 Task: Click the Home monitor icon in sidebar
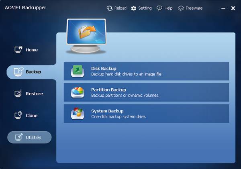(18, 49)
